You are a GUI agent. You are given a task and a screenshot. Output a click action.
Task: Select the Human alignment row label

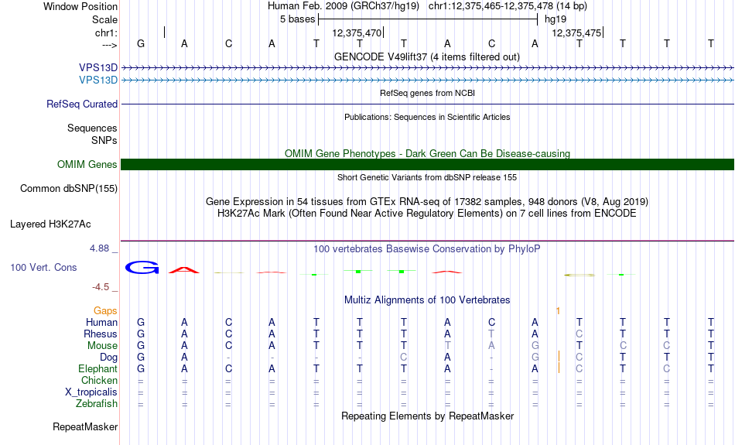click(101, 322)
